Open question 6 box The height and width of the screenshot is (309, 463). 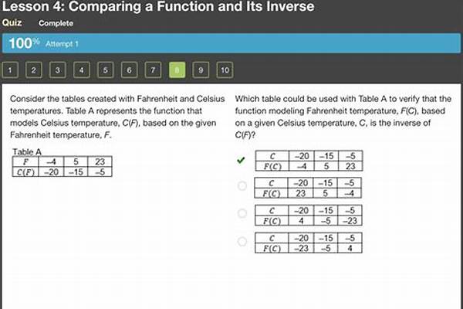[129, 70]
